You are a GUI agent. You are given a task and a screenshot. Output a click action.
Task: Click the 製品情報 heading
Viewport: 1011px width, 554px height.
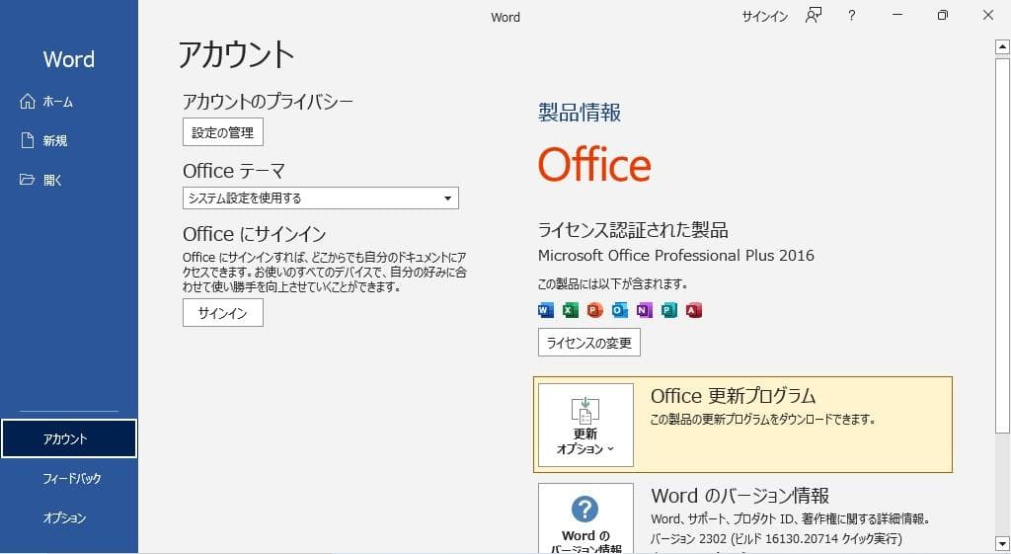[579, 113]
